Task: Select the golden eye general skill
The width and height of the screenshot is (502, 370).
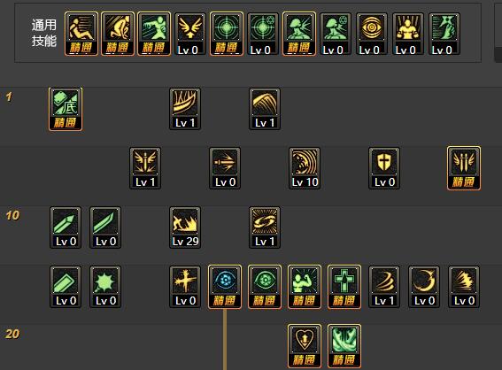Action: click(x=372, y=35)
